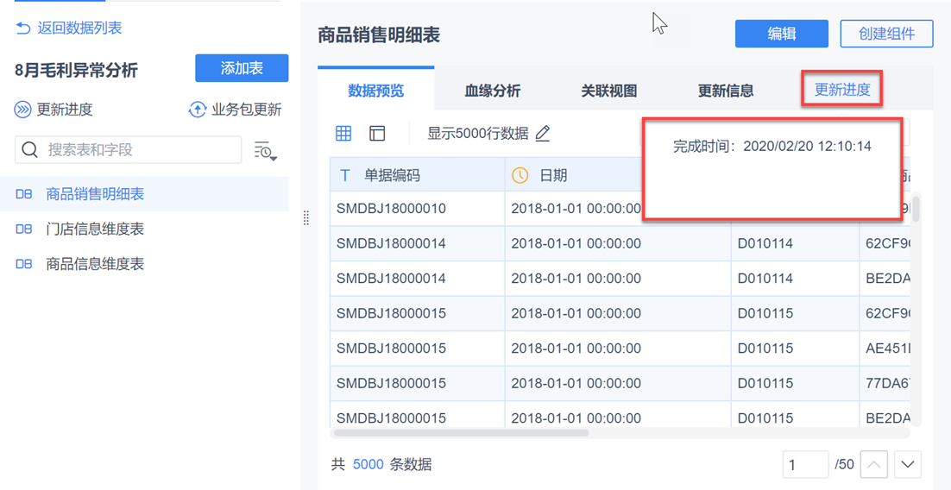Click the text type icon of 单据编码 column
This screenshot has height=490, width=951.
tap(345, 175)
